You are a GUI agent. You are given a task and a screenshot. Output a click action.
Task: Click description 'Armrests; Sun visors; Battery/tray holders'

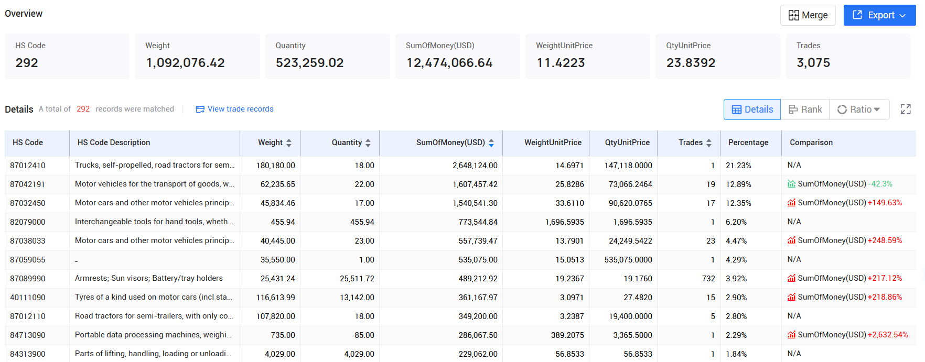[x=149, y=278]
